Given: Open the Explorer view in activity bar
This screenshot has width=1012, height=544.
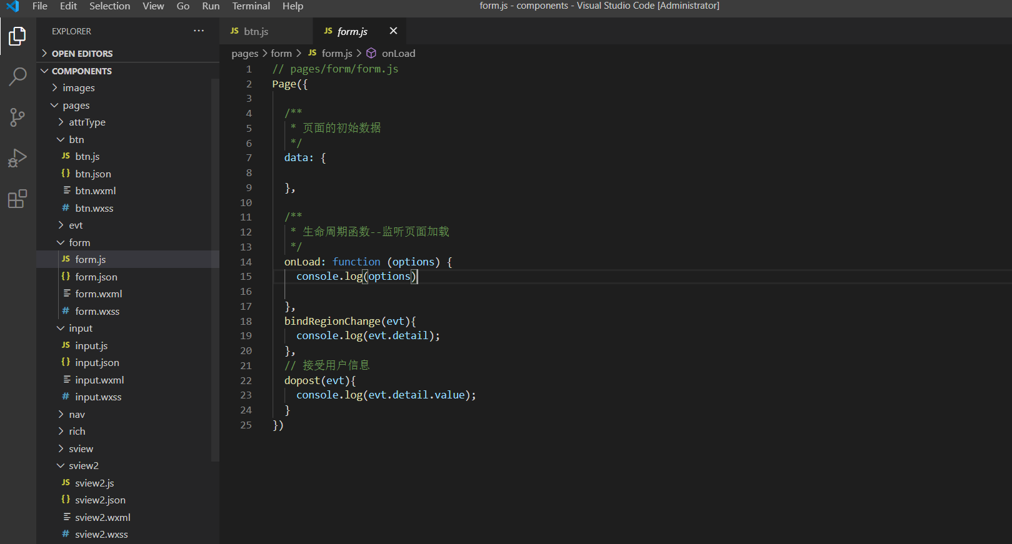Looking at the screenshot, I should [18, 36].
